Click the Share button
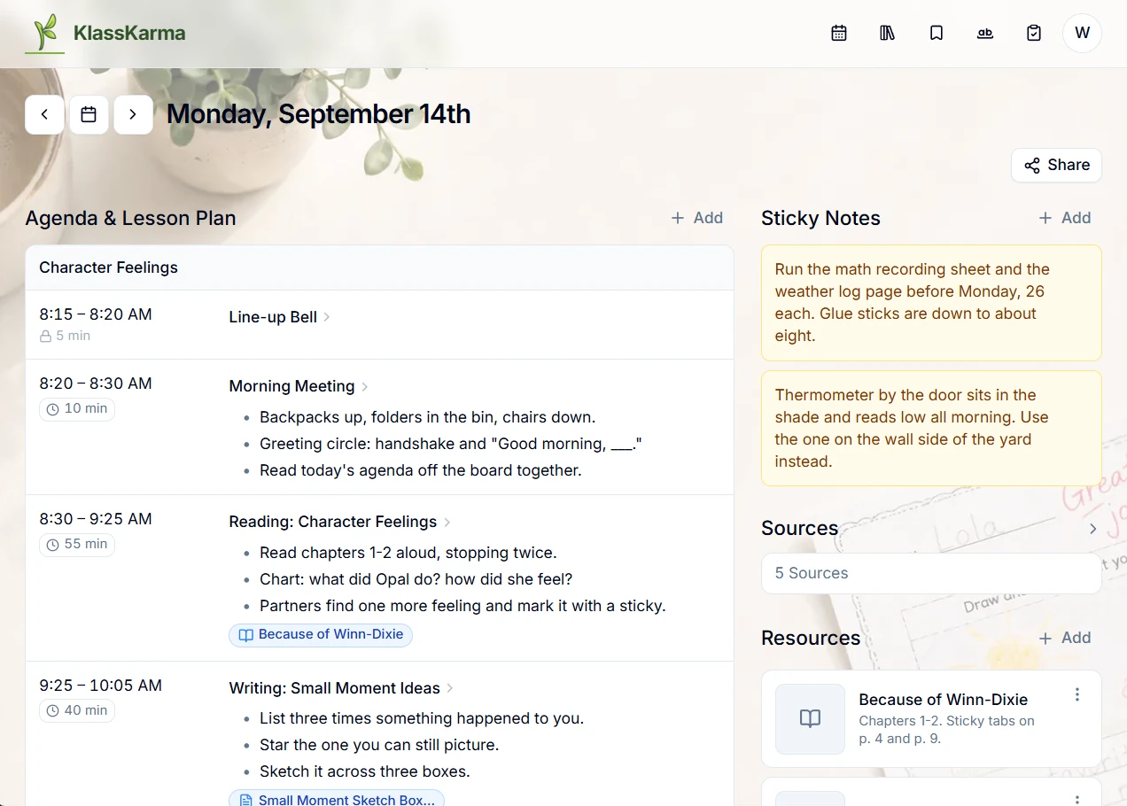Screen dimensions: 1127x806 click(x=1056, y=165)
